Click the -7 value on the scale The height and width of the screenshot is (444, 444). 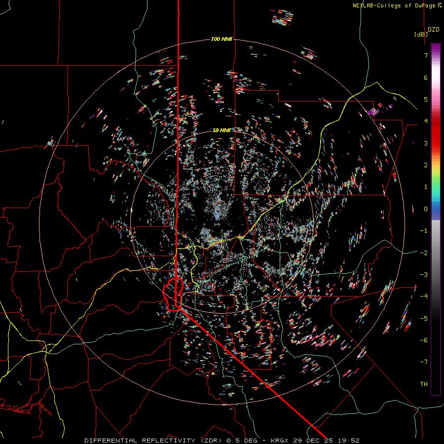tap(424, 362)
